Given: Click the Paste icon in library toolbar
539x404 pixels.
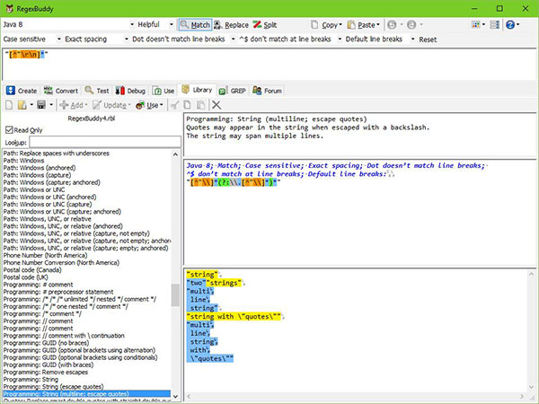Looking at the screenshot, I should coord(200,105).
